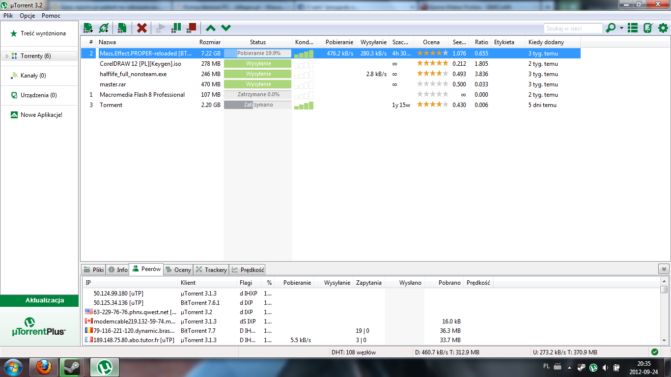Collapse the details pane with the chevron
The width and height of the screenshot is (671, 377).
664,269
